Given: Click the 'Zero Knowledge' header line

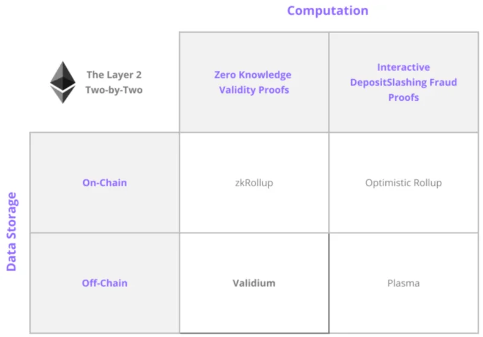Looking at the screenshot, I should [x=252, y=75].
